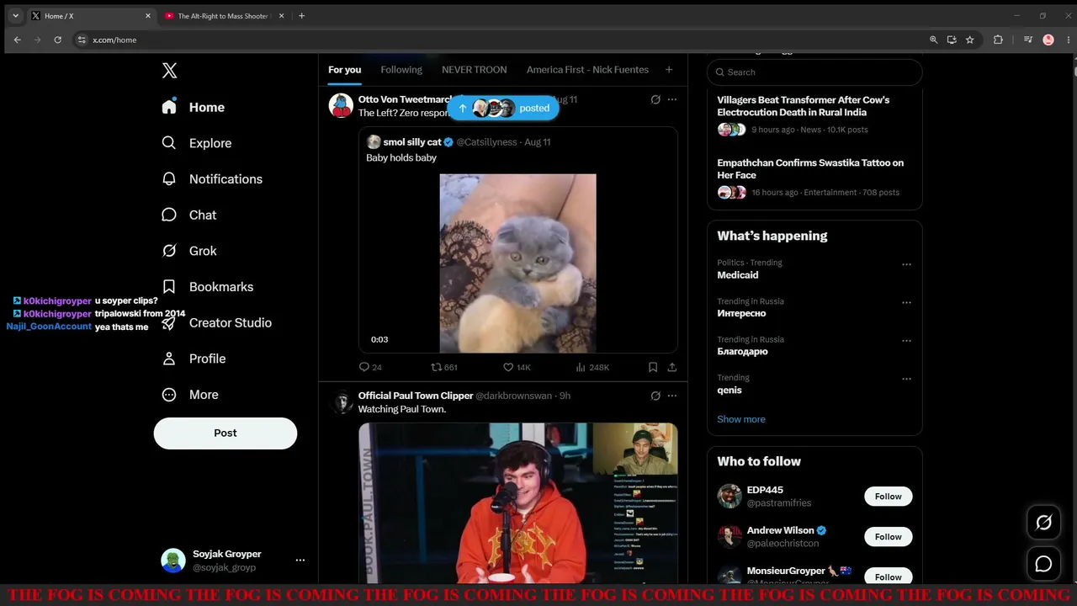Switch to the Following tab
Screen dimensions: 1077x606
(401, 70)
